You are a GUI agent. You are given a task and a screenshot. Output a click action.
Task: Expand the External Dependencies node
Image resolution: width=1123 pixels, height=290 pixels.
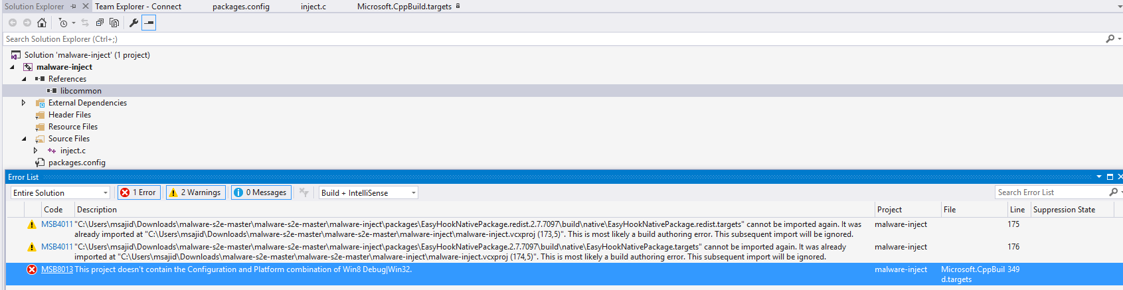[x=24, y=103]
